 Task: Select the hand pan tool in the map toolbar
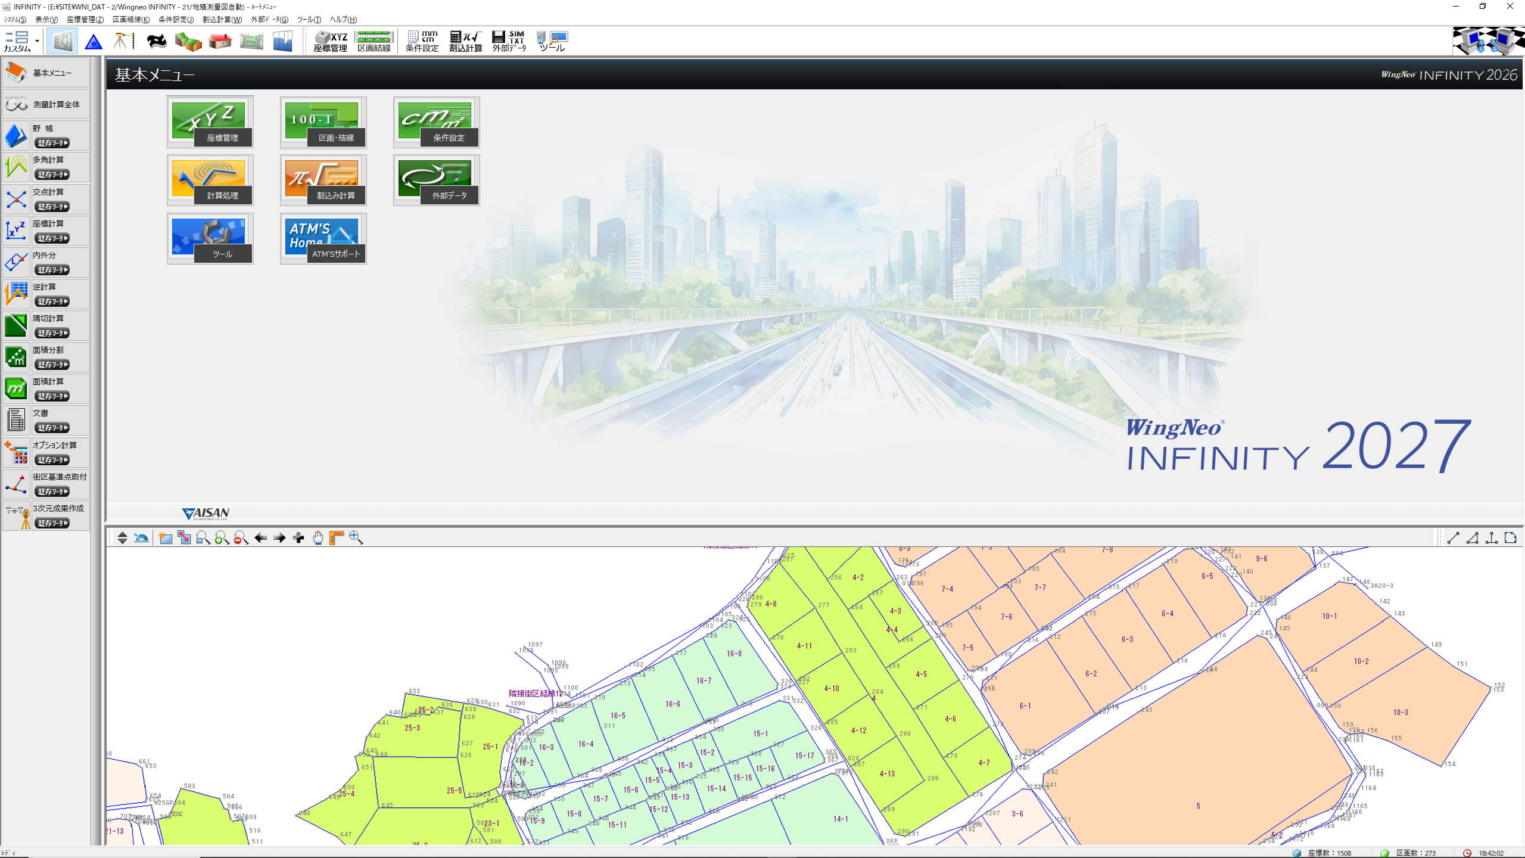318,538
